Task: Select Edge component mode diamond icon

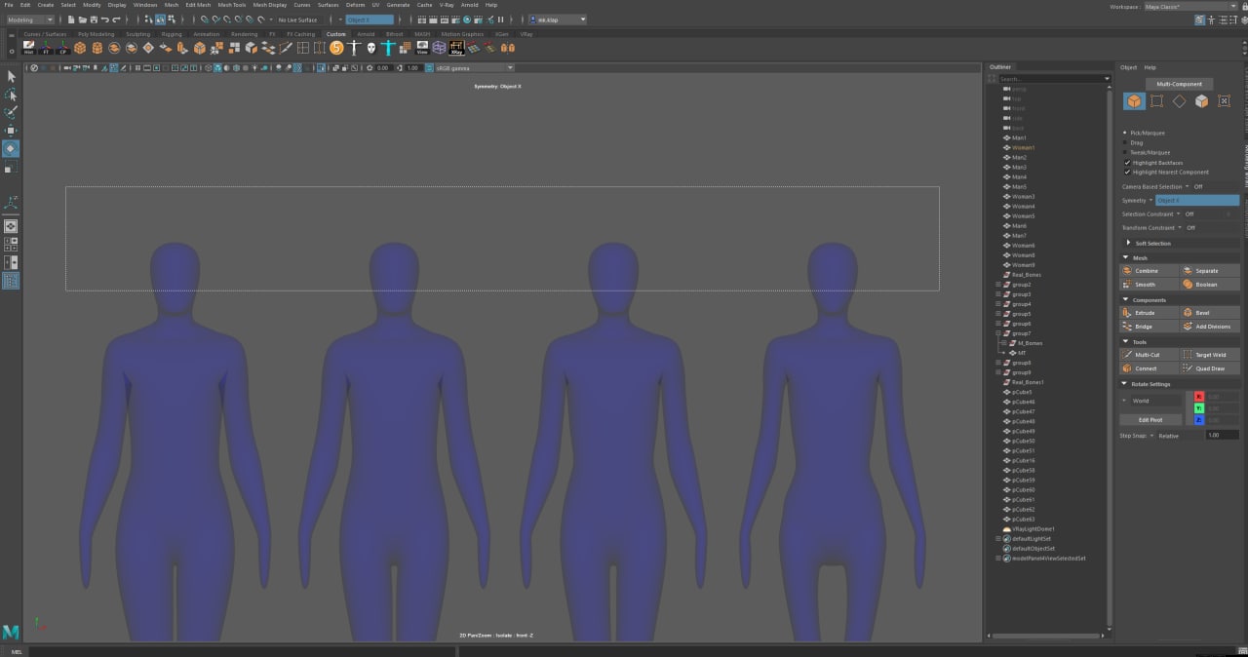Action: pyautogui.click(x=1179, y=101)
